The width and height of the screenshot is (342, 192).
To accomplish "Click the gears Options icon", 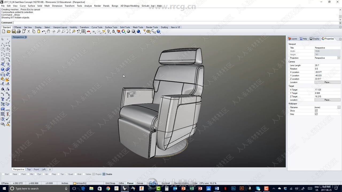I will click(x=149, y=31).
